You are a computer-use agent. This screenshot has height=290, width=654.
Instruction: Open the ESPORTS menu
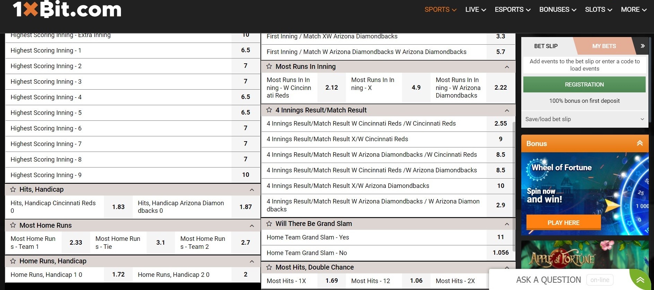point(513,10)
